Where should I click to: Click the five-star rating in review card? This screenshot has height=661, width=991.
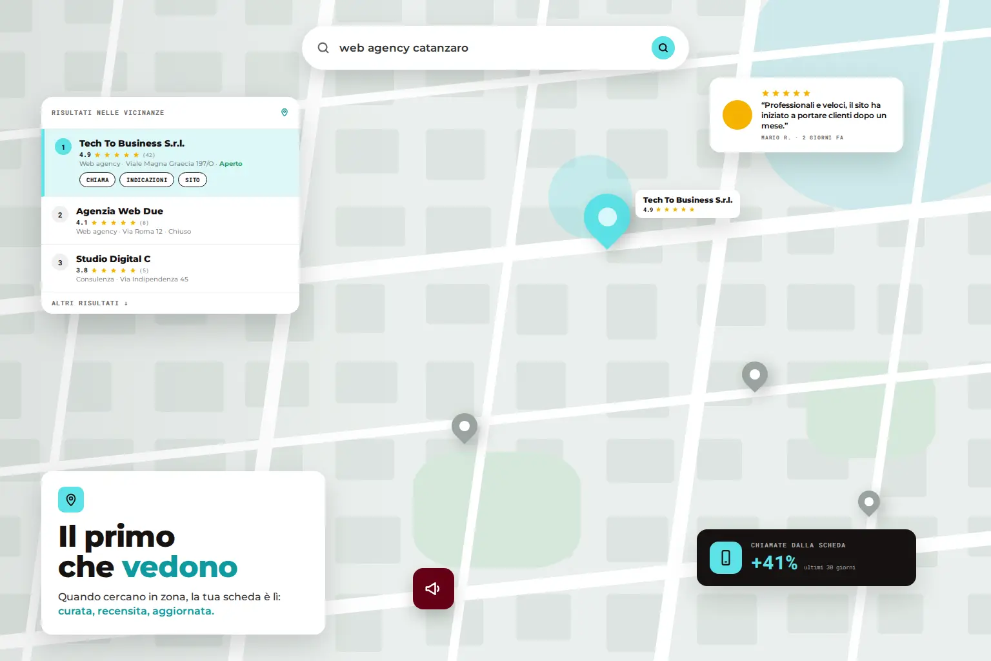[786, 94]
